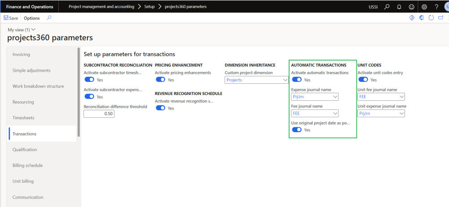Switch to the Timesheets tab

[x=23, y=118]
